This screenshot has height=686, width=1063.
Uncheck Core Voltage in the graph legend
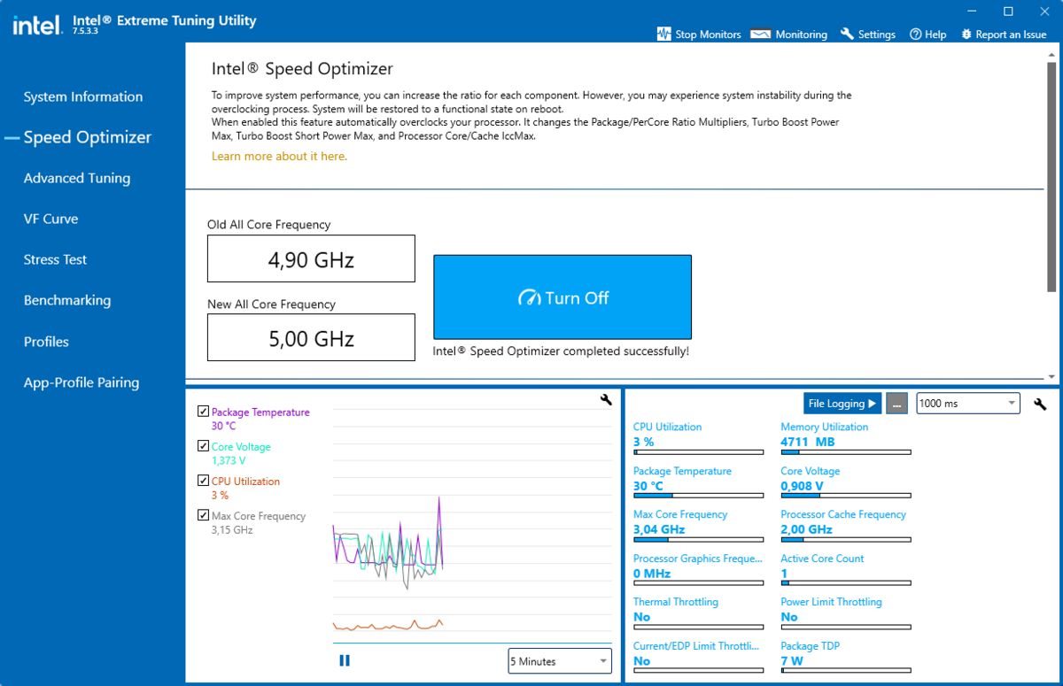tap(204, 446)
